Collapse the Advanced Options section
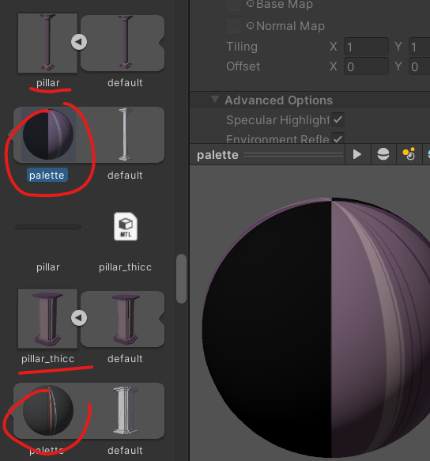Viewport: 430px width, 461px height. click(215, 100)
